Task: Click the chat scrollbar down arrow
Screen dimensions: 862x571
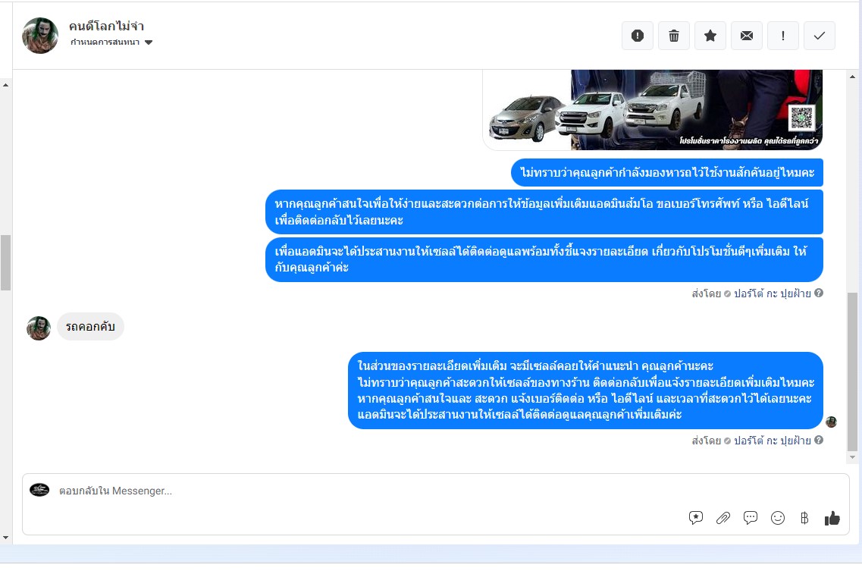Action: tap(852, 457)
